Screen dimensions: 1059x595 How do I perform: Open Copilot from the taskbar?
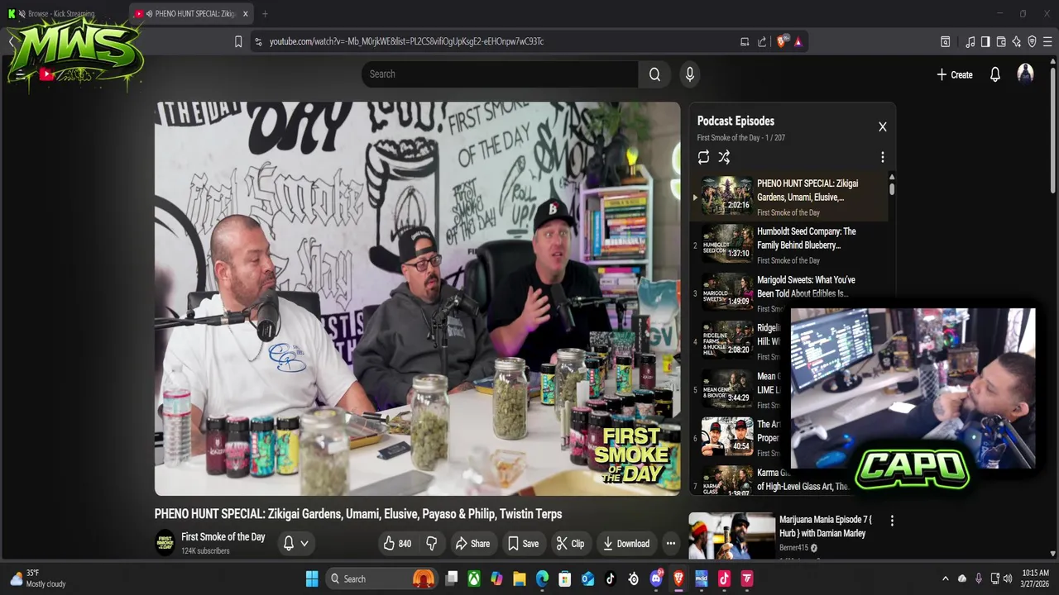(496, 578)
